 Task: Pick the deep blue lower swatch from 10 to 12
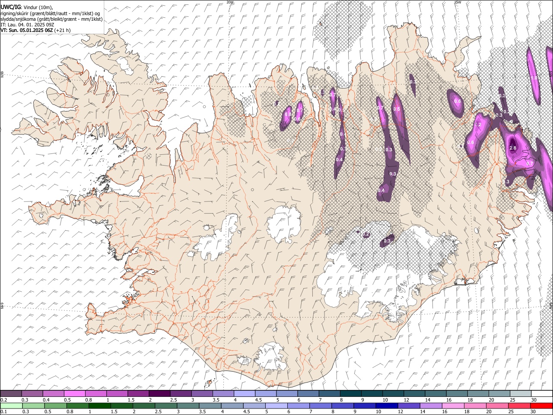coord(386,405)
